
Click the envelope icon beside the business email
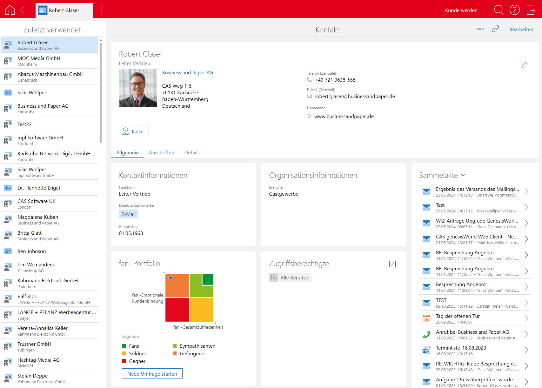click(309, 96)
